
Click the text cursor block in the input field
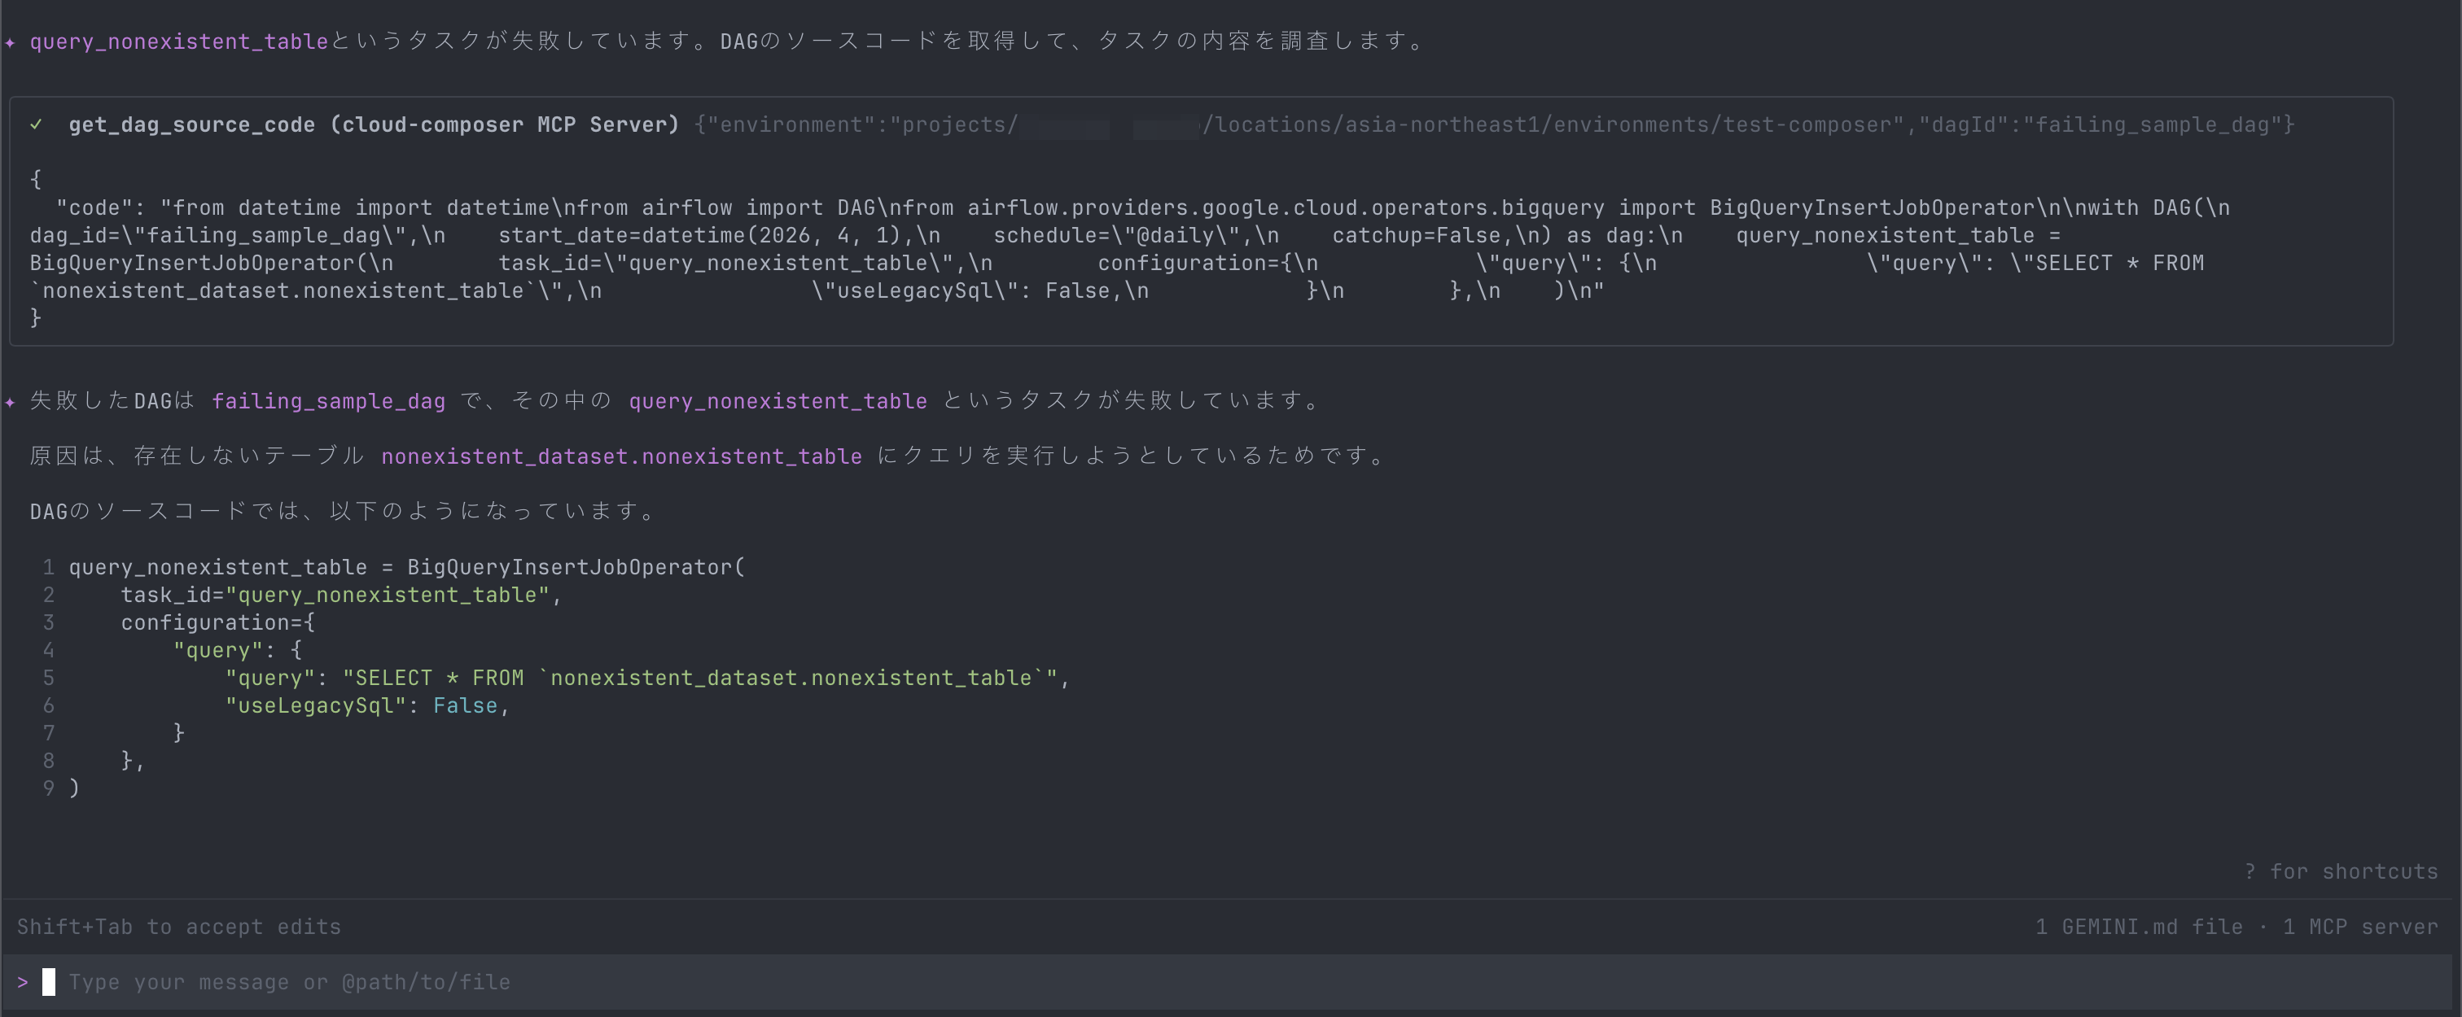(x=49, y=982)
